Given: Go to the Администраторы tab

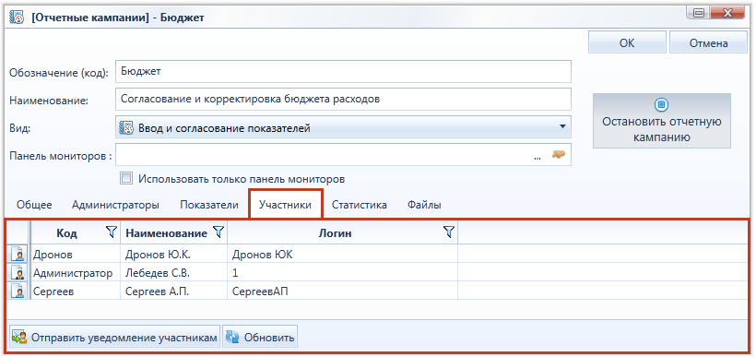Looking at the screenshot, I should (116, 205).
